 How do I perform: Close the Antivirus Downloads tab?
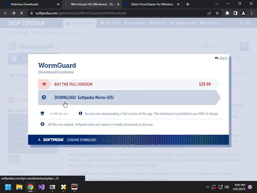[x=58, y=4]
